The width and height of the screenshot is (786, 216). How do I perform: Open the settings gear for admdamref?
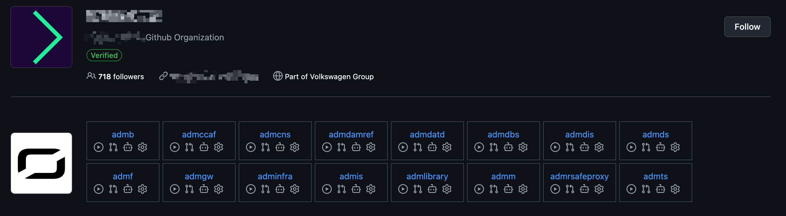point(370,147)
